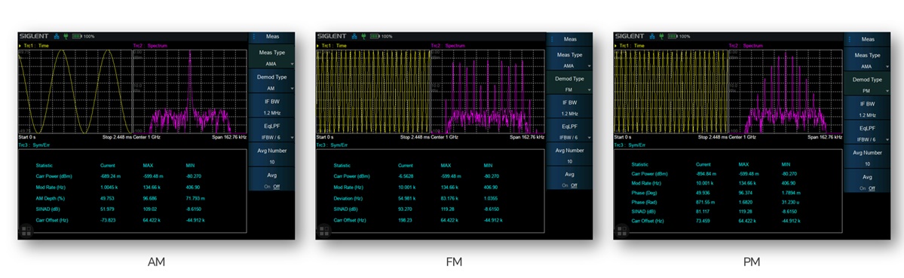Click the network status icon in PM screen

[x=652, y=36]
